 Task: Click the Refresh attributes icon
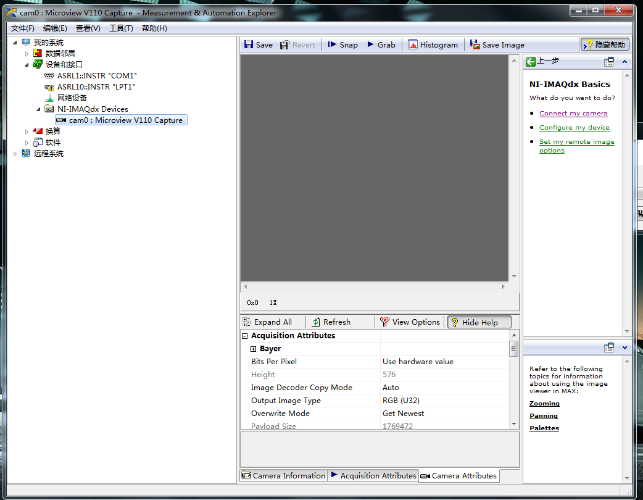pyautogui.click(x=331, y=322)
